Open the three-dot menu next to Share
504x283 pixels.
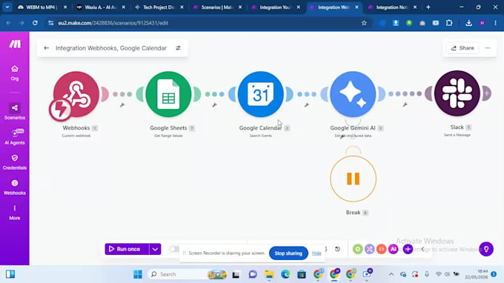[x=488, y=48]
